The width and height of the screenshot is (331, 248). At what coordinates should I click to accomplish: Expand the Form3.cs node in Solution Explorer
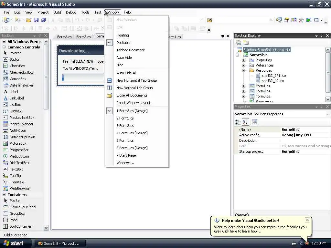tap(244, 96)
